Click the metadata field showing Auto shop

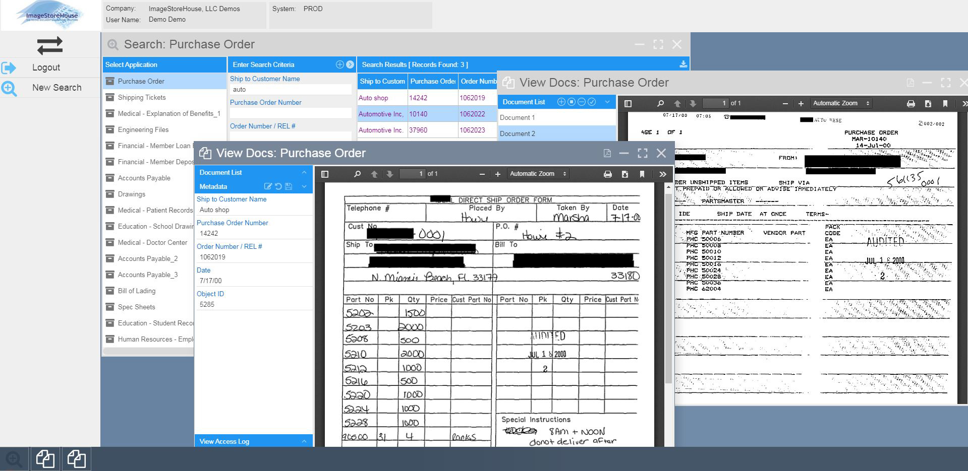pos(254,210)
